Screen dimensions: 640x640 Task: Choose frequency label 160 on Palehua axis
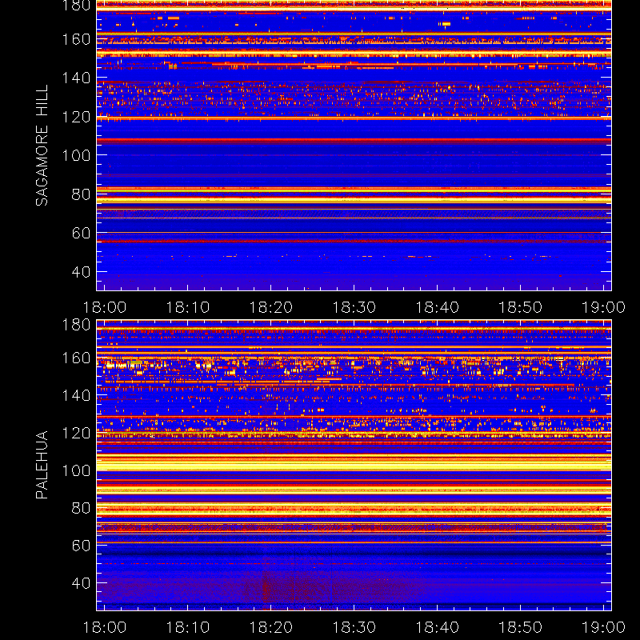(x=76, y=358)
